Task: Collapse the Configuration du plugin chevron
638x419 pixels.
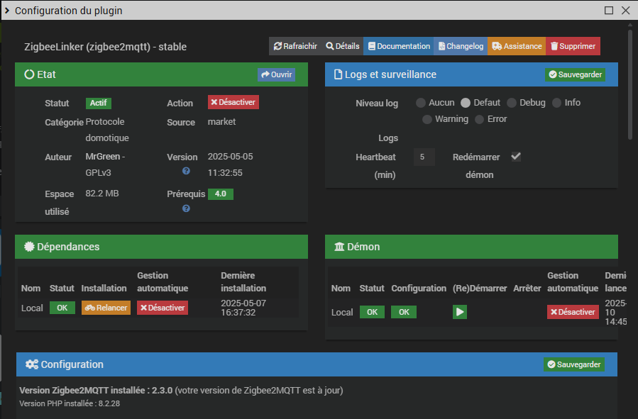Action: coord(7,10)
